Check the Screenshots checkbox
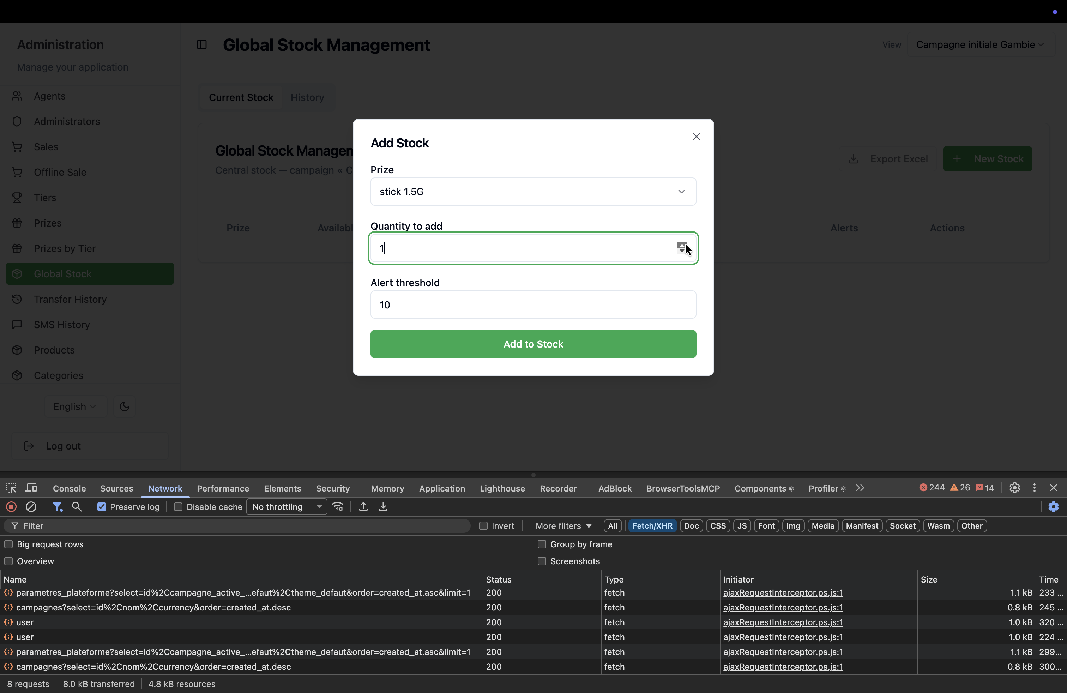Screen dimensions: 1067x693 tap(542, 561)
